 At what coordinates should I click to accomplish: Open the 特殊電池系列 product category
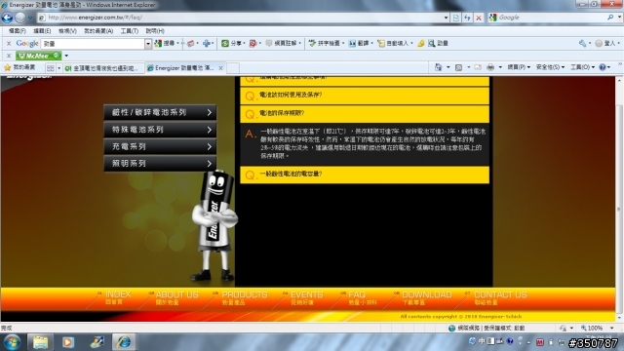pyautogui.click(x=160, y=130)
